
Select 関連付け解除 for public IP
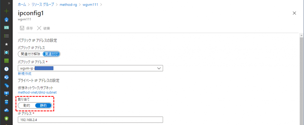click(x=31, y=54)
